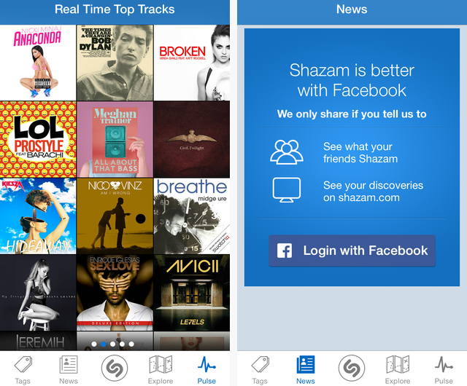Select first page indicator dot
Viewport: 467px width, 386px height.
[x=94, y=344]
